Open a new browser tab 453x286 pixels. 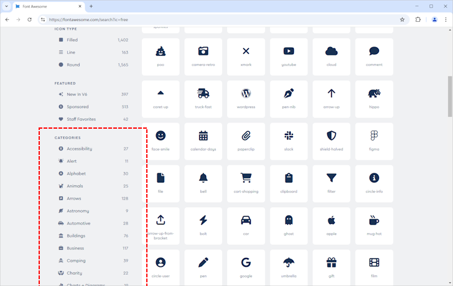[x=91, y=6]
